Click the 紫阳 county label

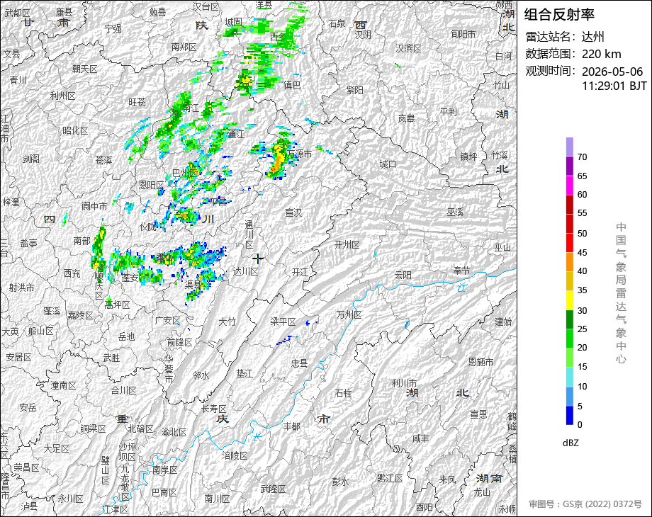(354, 90)
